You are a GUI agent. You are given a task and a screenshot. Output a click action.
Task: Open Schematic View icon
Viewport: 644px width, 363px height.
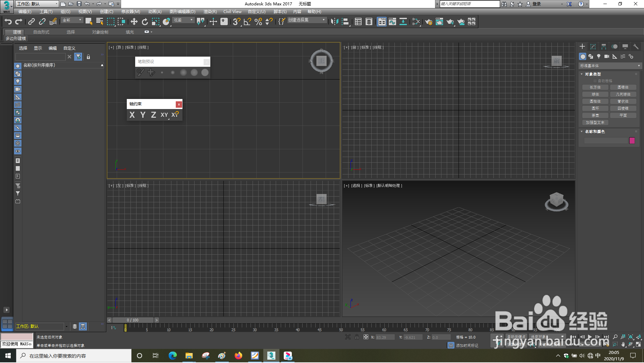[x=403, y=22]
